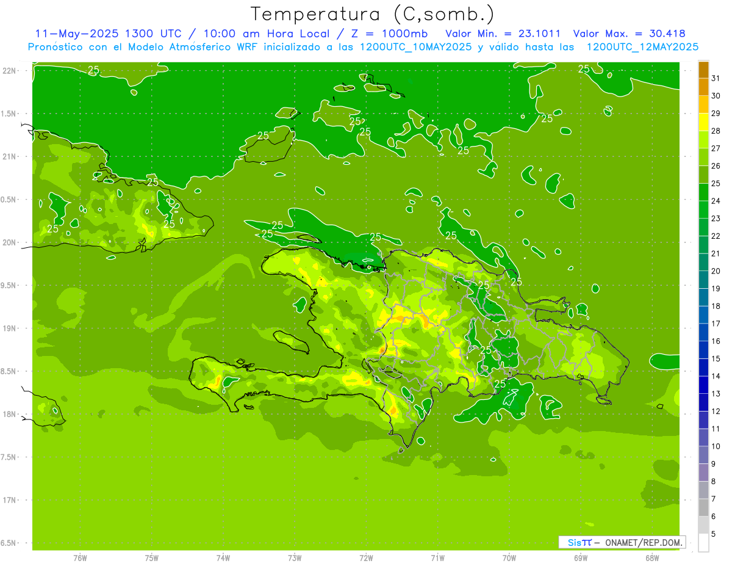
Task: Click the "76W" longitude axis label
Action: (x=80, y=558)
